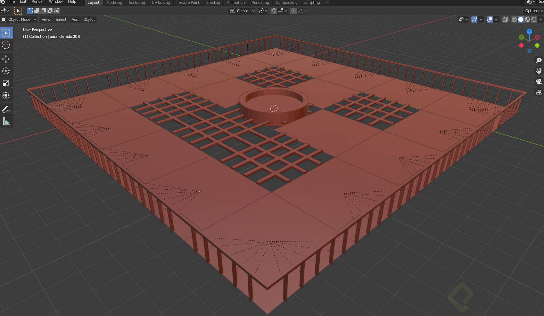Open the Object Mode dropdown
544x316 pixels.
19,19
